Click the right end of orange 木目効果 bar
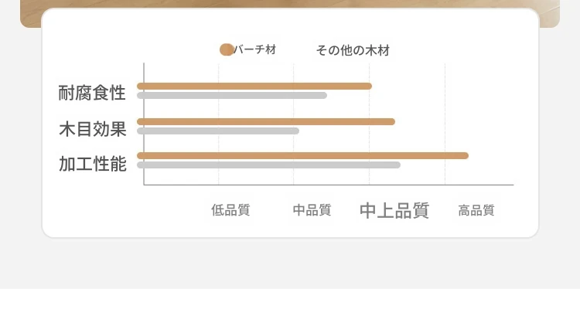This screenshot has height=316, width=580. click(x=392, y=121)
